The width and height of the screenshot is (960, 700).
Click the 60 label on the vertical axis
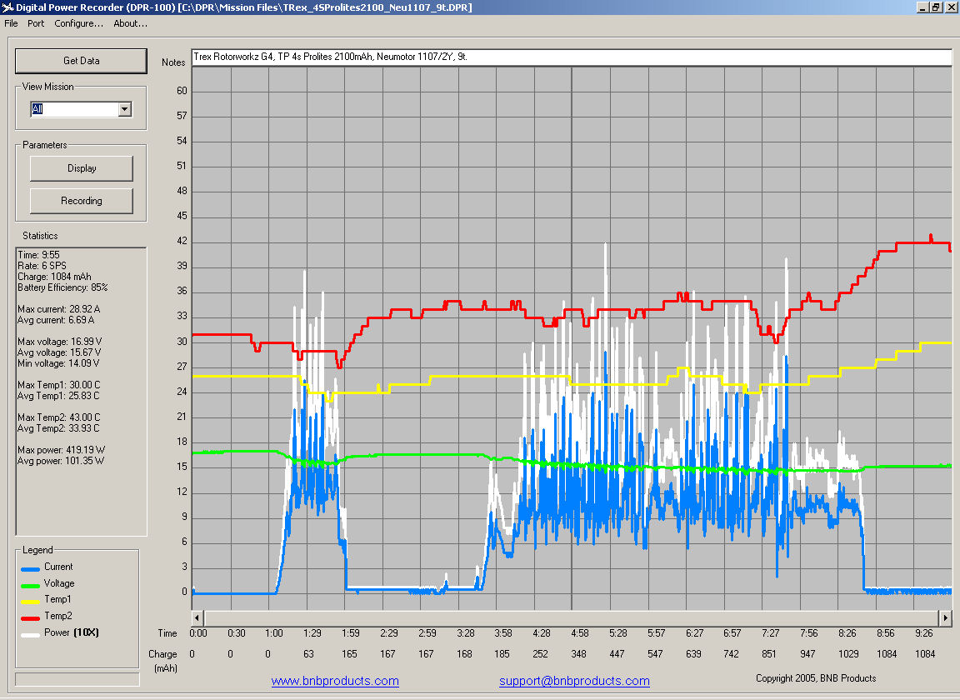(182, 91)
